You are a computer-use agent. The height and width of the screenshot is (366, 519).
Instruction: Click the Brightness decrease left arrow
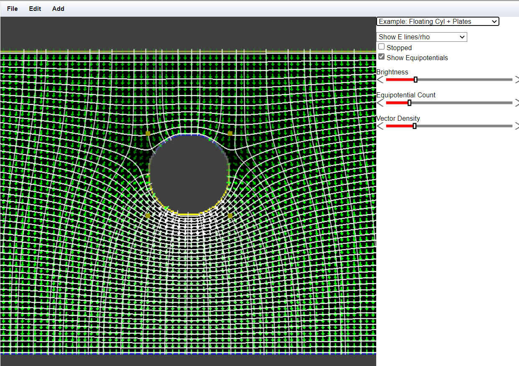[380, 79]
